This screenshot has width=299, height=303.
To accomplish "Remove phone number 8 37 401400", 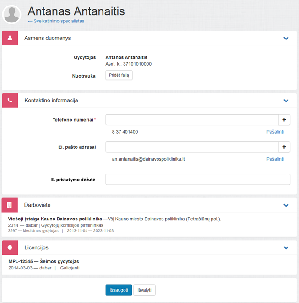I will (275, 132).
